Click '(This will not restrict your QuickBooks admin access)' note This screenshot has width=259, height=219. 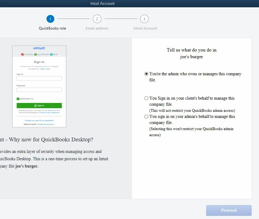192,111
